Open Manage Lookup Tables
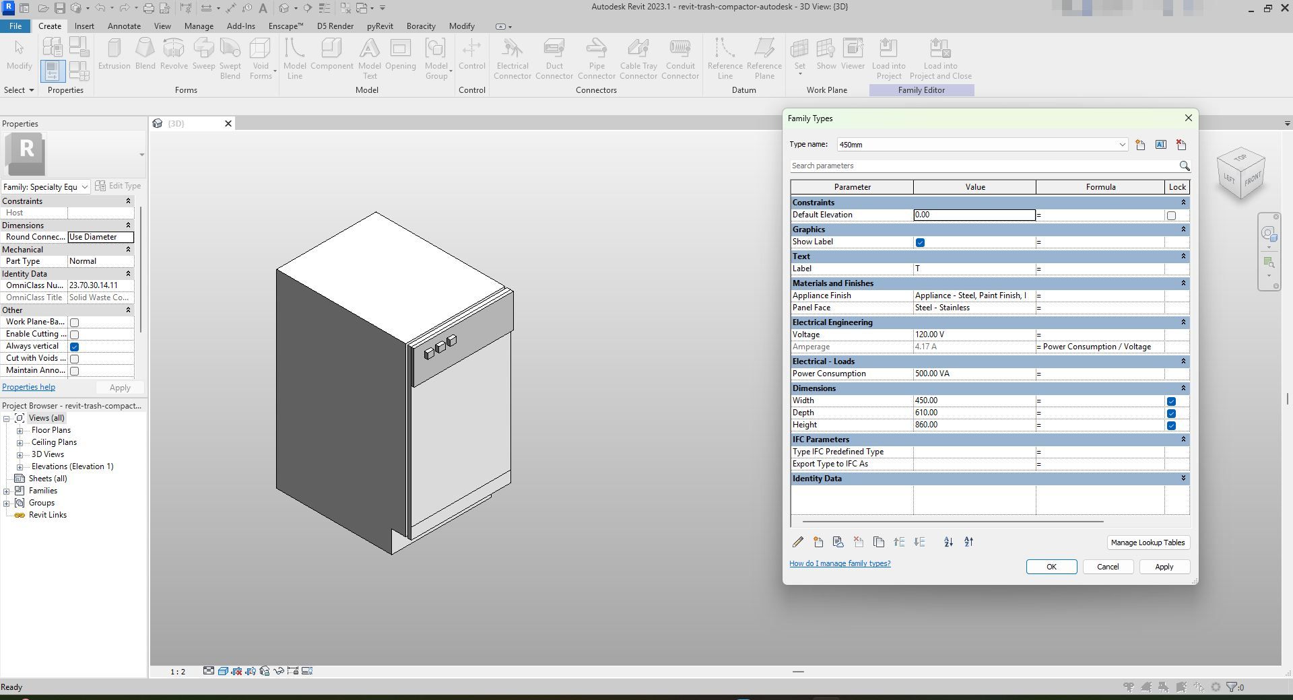Image resolution: width=1293 pixels, height=700 pixels. coord(1148,542)
